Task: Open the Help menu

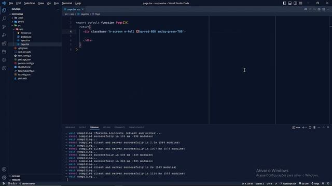Action: tap(78, 4)
